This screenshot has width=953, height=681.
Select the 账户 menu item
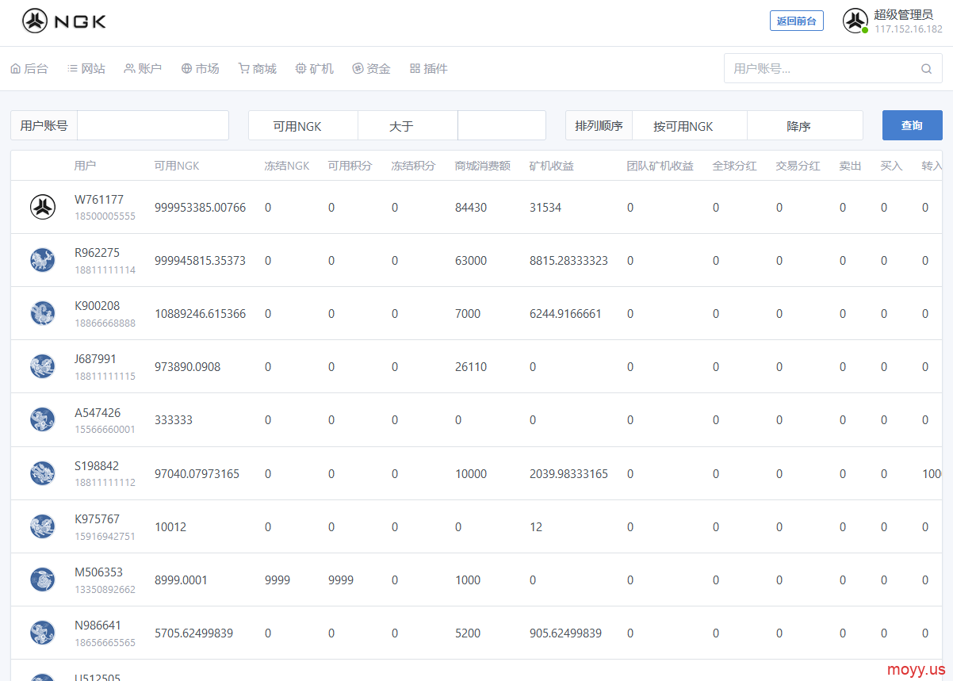(143, 69)
